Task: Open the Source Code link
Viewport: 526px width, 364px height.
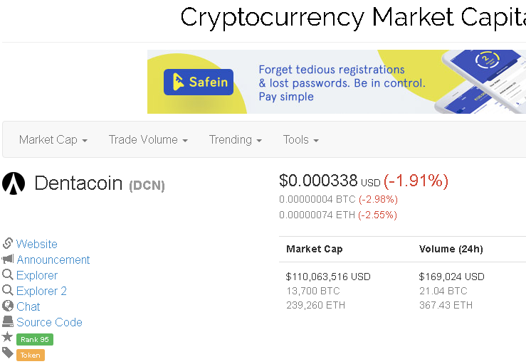Action: [49, 322]
